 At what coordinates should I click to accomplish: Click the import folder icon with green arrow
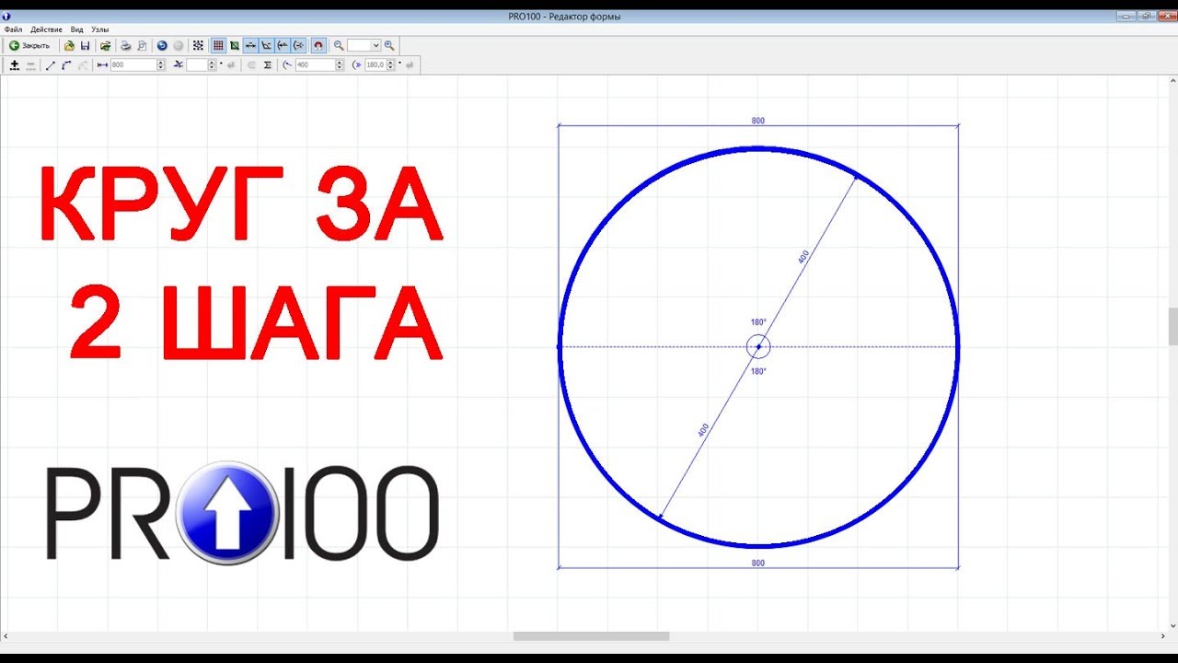pyautogui.click(x=106, y=45)
